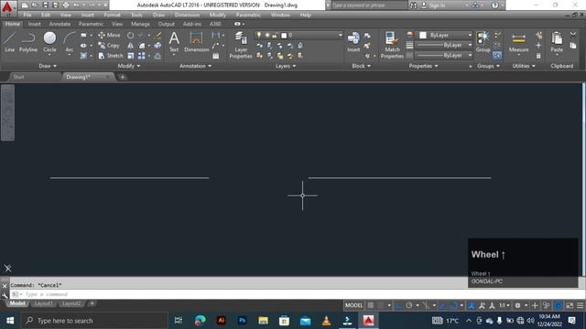Image resolution: width=586 pixels, height=329 pixels.
Task: Click Sign In button in title bar
Action: pos(433,5)
